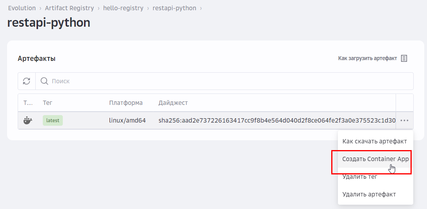Click the Тег column header
The image size is (427, 209).
pyautogui.click(x=47, y=103)
